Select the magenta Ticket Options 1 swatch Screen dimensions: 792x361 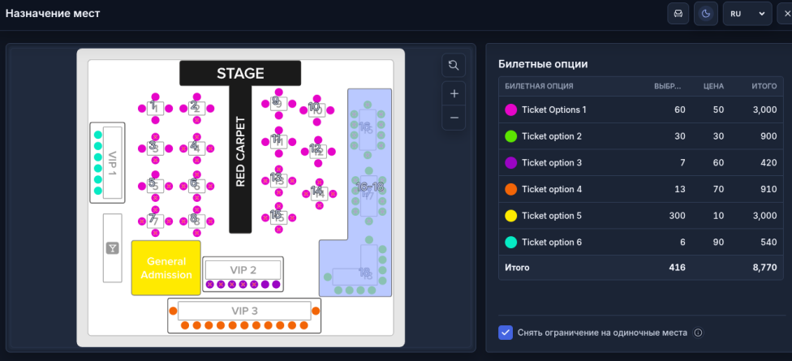point(510,110)
